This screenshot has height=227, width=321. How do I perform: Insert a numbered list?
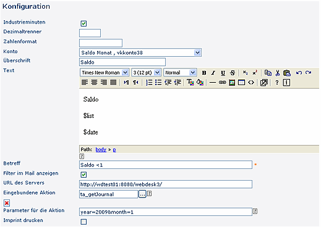tap(149, 83)
